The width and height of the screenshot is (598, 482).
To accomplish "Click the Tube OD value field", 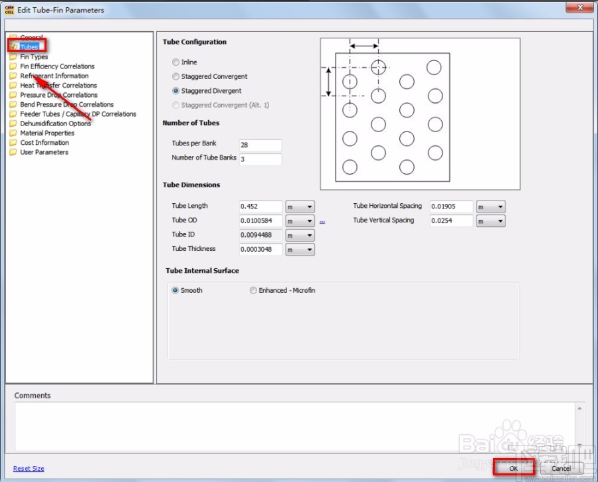I will click(260, 220).
